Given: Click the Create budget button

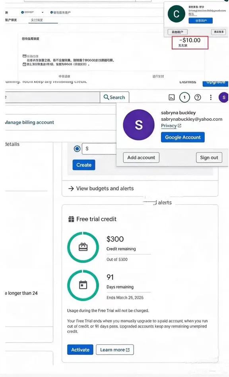Looking at the screenshot, I should (83, 165).
